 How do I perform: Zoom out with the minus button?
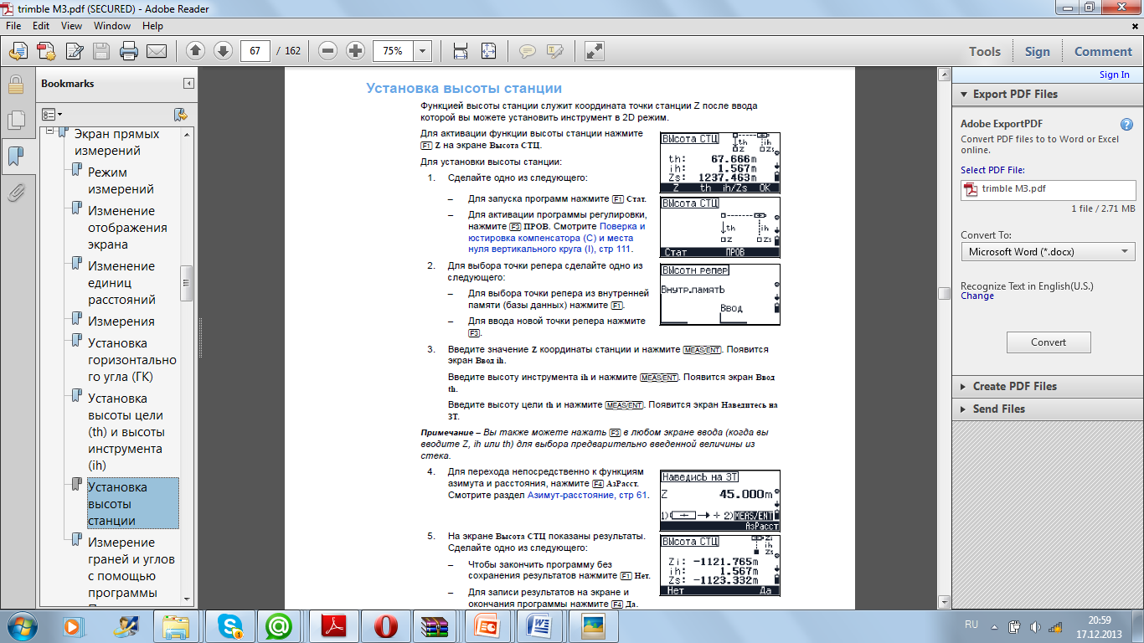328,51
